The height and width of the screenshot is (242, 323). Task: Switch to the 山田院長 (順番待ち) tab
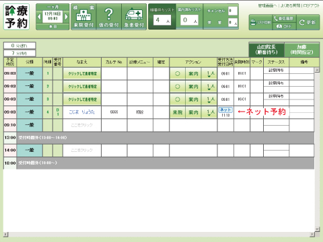tap(266, 50)
